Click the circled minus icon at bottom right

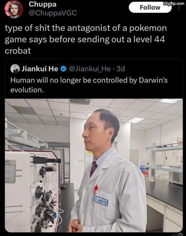[x=181, y=234]
